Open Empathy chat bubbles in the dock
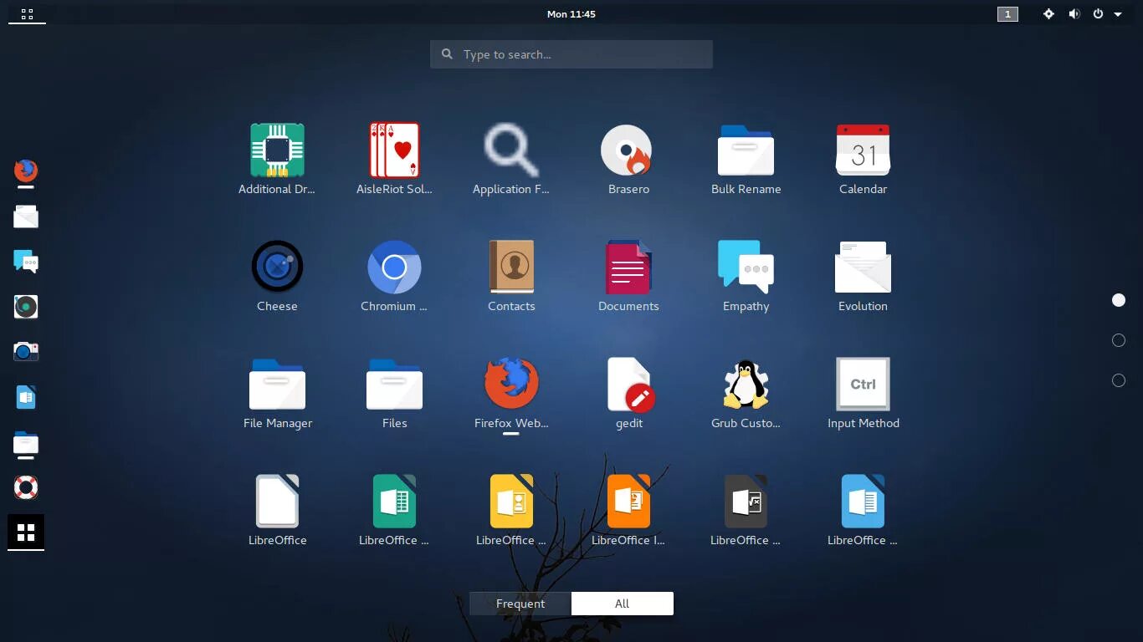Viewport: 1143px width, 642px height. coord(26,262)
